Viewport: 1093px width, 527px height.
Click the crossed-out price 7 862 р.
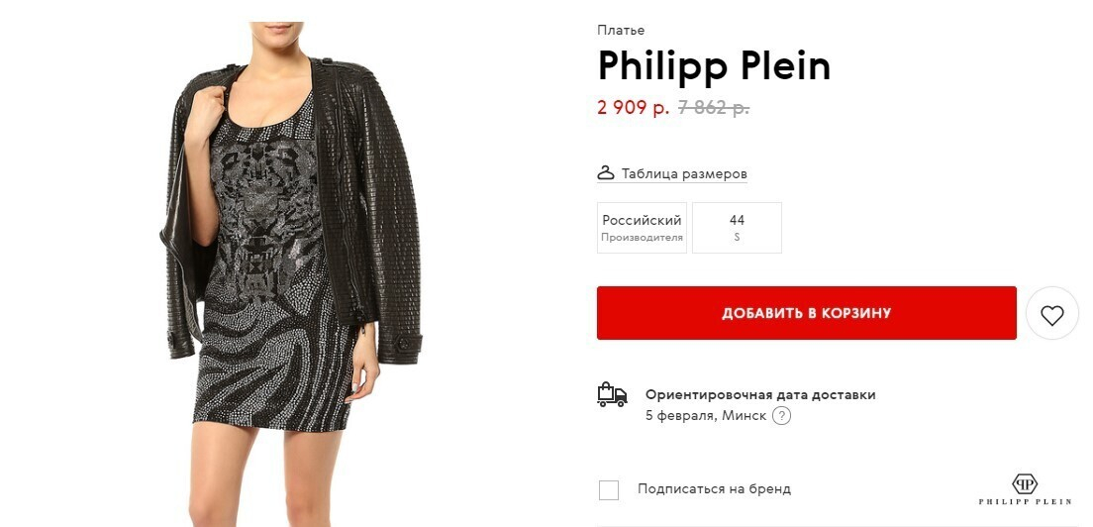(713, 108)
